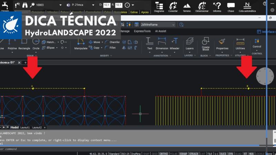Switch to the Layout2 tab
This screenshot has width=276, height=155.
37,127
